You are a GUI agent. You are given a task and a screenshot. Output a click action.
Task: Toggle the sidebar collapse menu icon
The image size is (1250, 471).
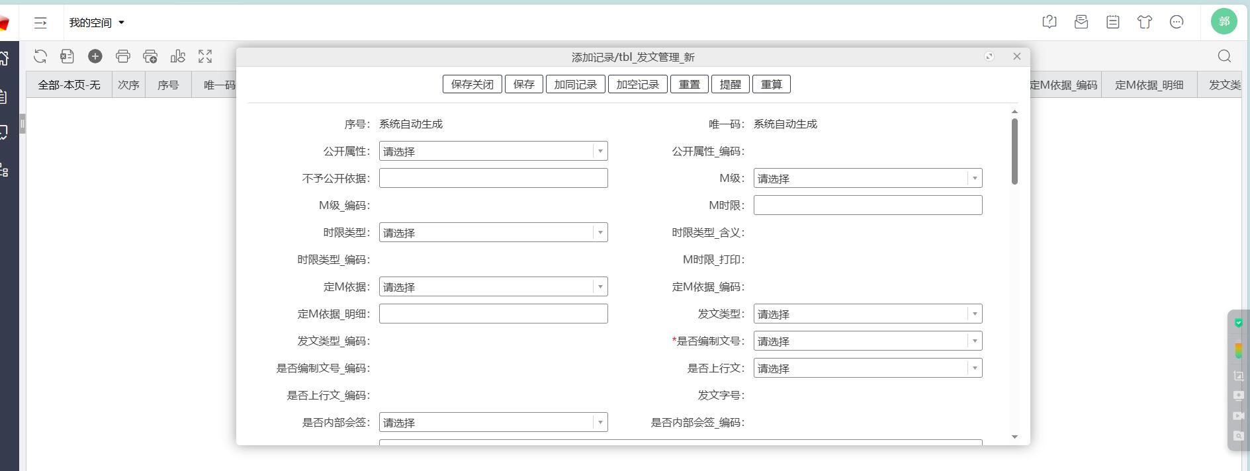coord(40,23)
